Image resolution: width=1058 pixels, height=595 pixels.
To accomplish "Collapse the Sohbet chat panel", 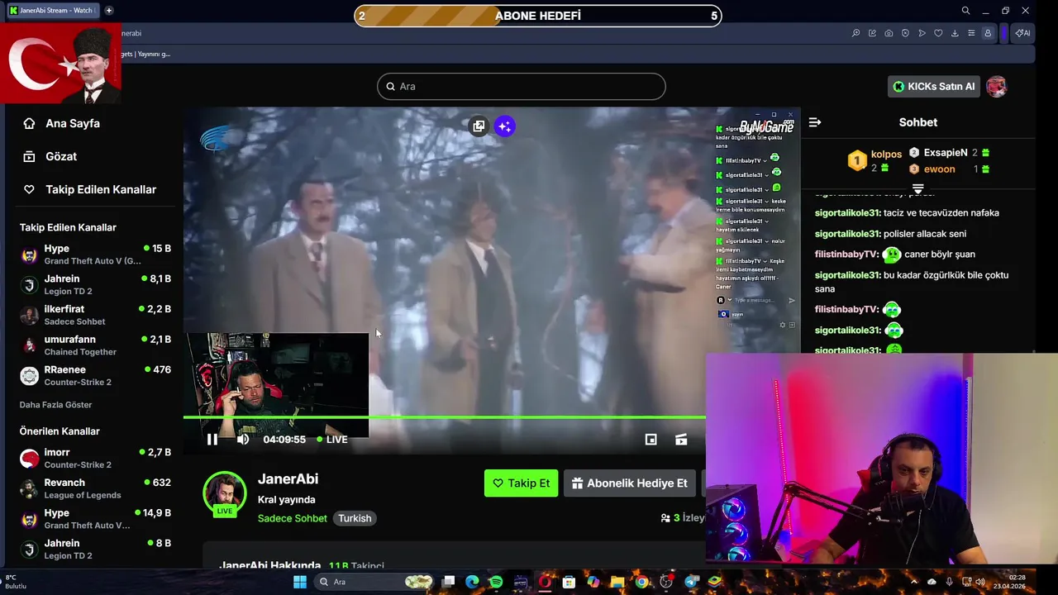I will (815, 122).
